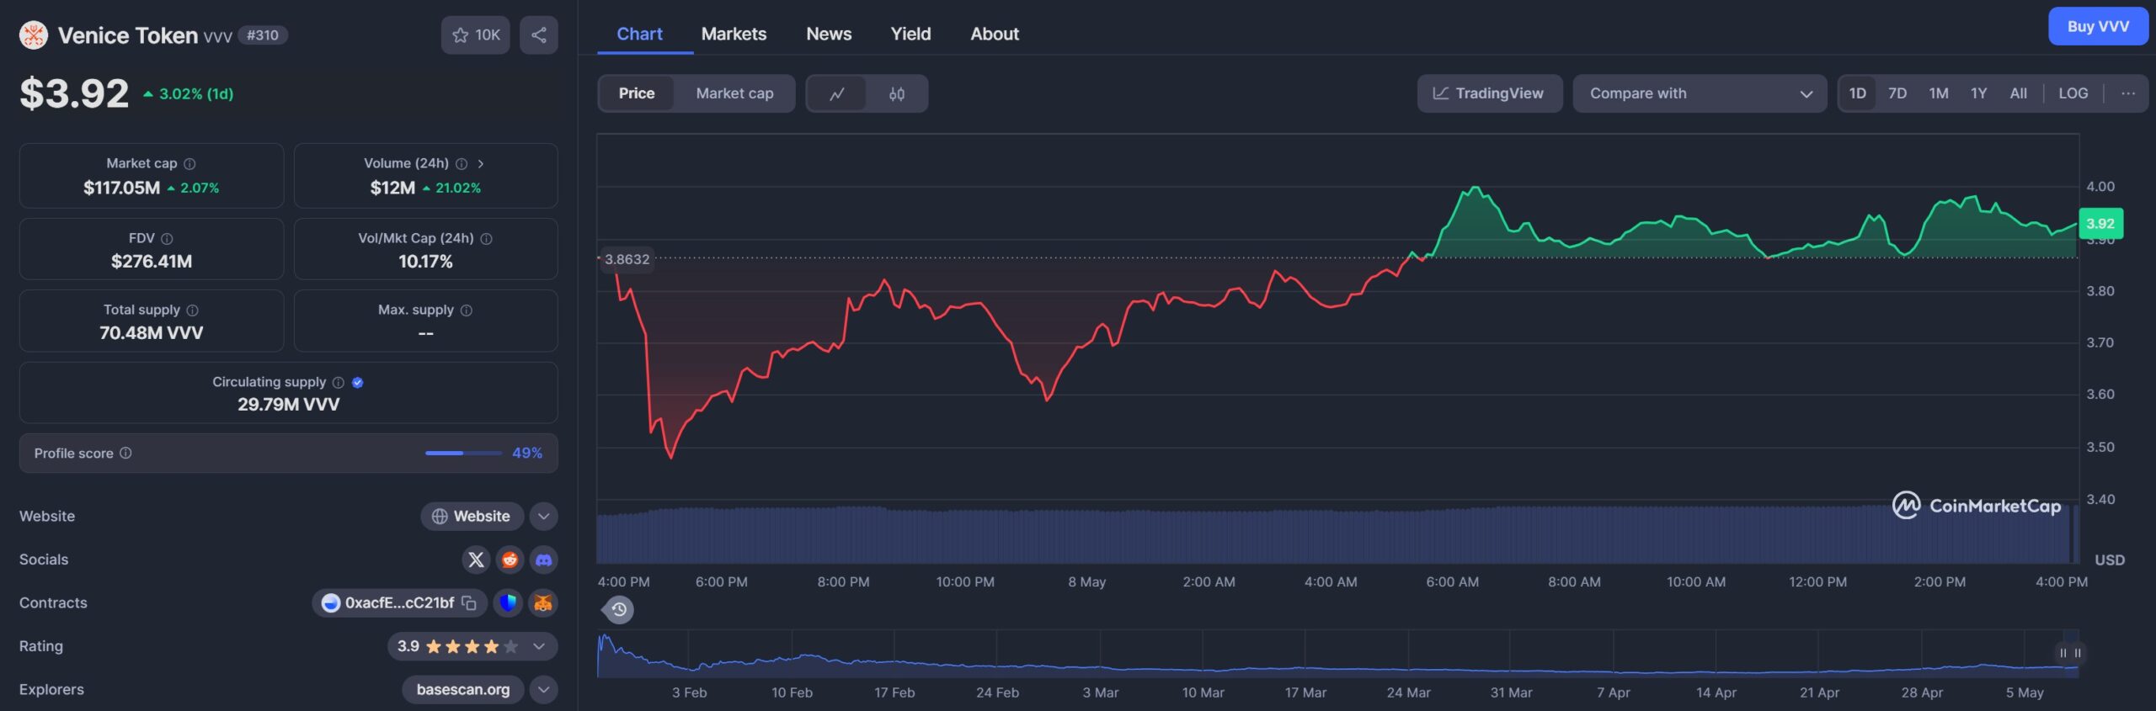Switch to candlestick chart type
This screenshot has width=2156, height=711.
897,93
